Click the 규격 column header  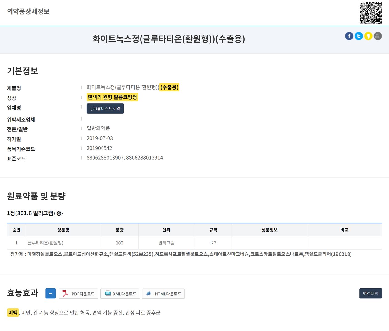[213, 230]
